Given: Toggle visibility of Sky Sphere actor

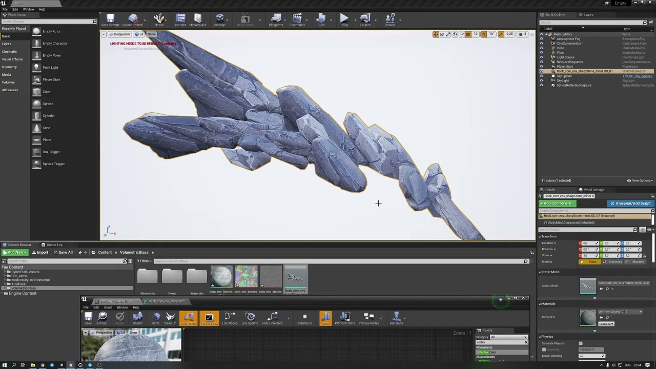Looking at the screenshot, I should [x=541, y=76].
